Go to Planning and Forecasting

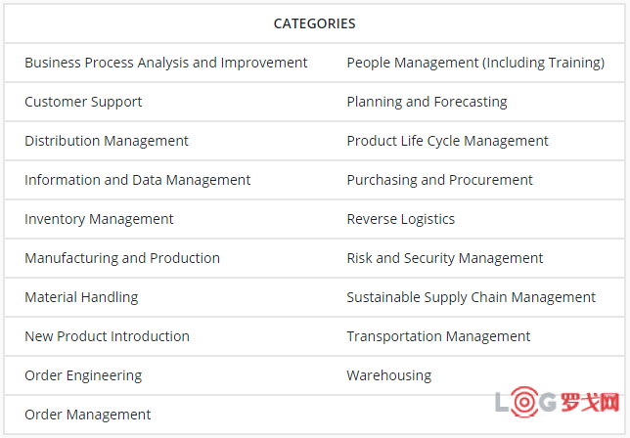427,102
